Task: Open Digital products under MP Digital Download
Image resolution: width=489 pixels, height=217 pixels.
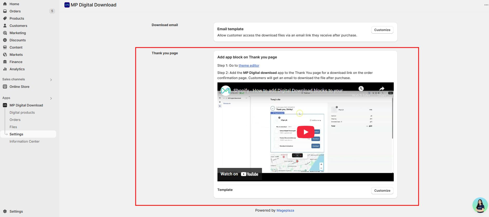Action: [22, 112]
